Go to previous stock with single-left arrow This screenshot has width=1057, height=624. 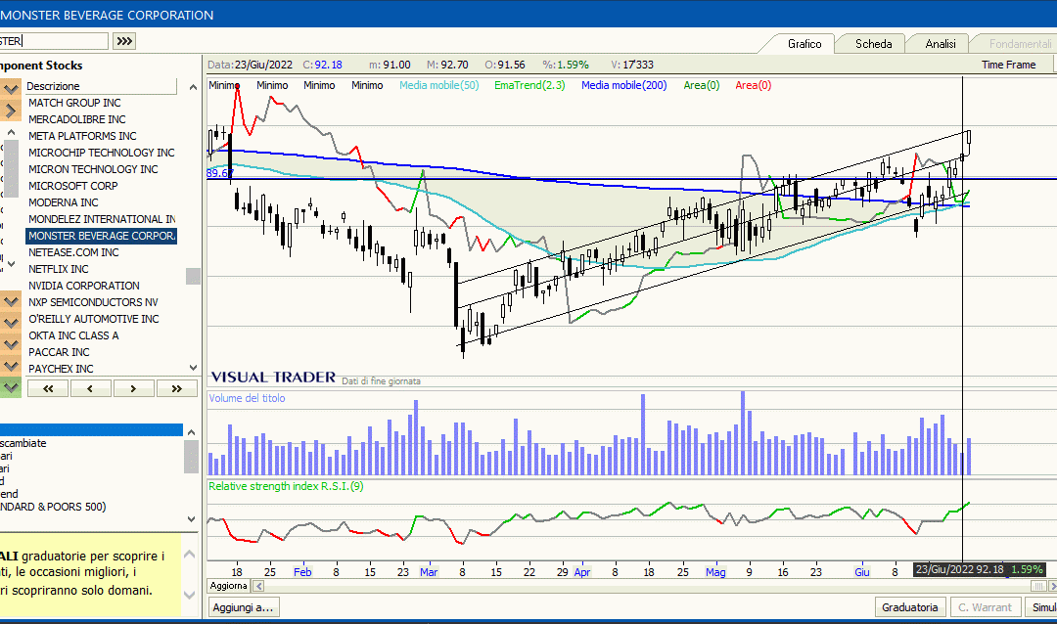click(90, 388)
